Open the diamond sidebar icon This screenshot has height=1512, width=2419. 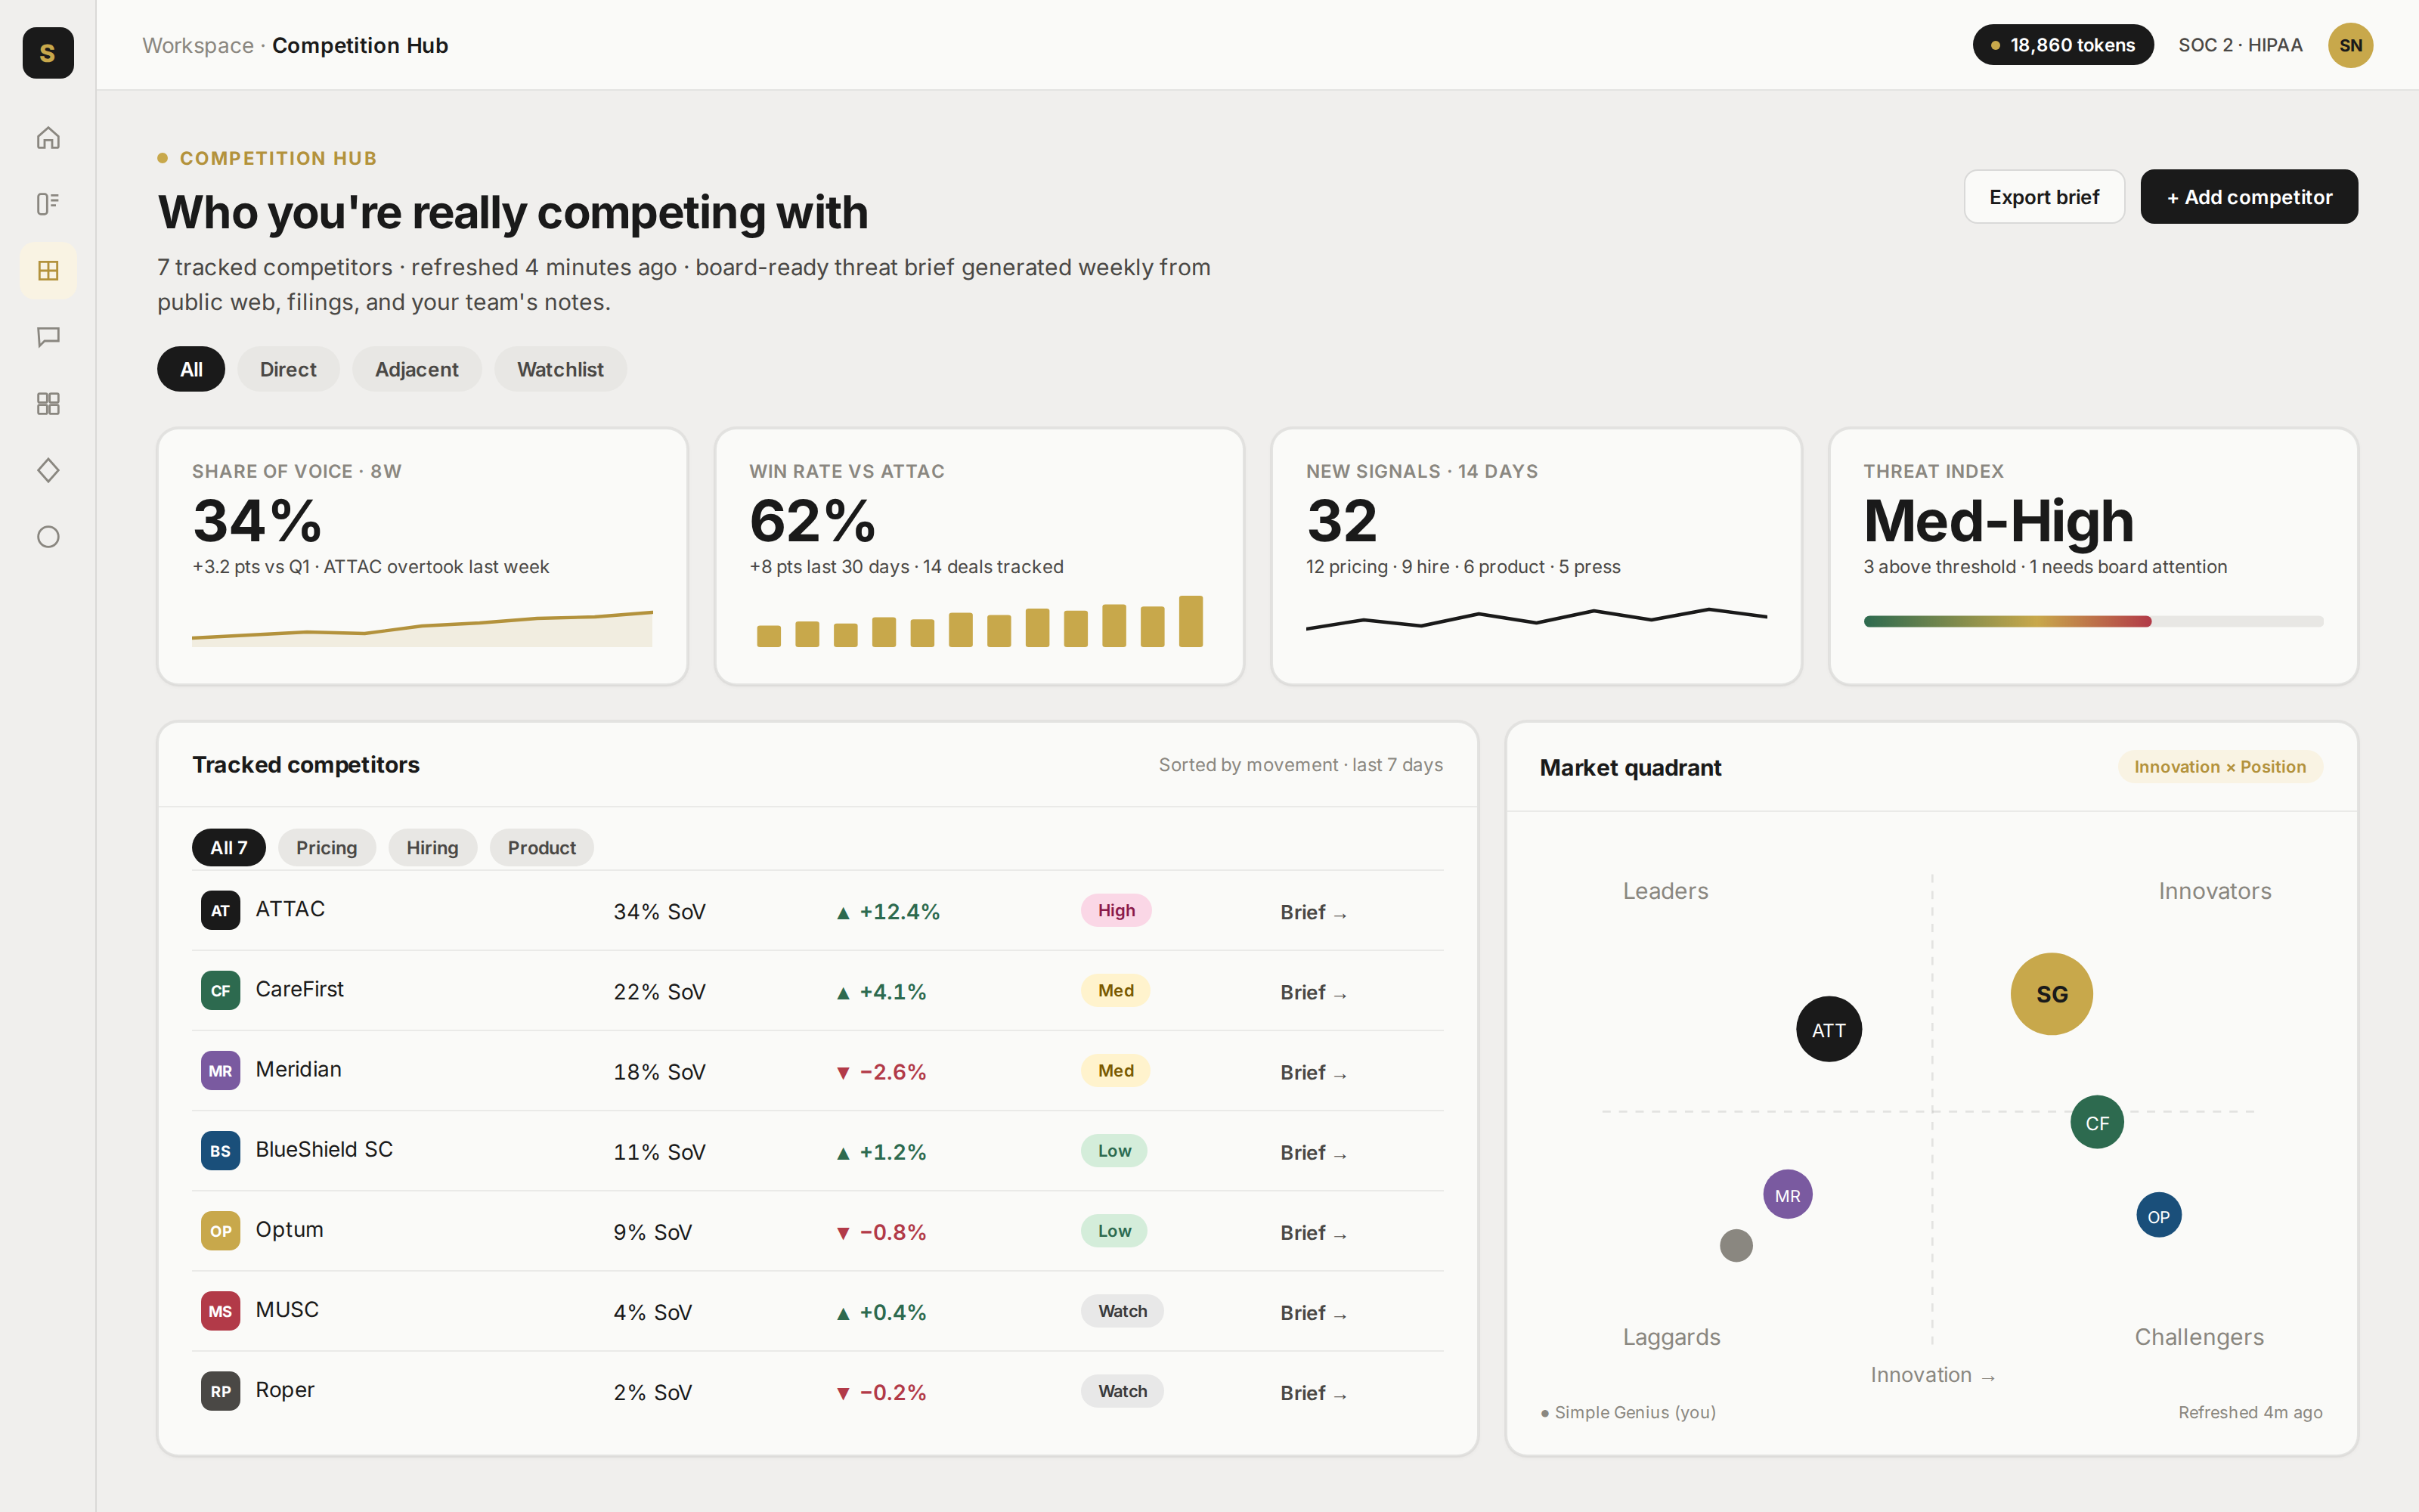(x=48, y=470)
